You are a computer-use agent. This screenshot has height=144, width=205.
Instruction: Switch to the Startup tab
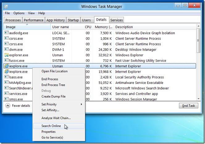[x=73, y=20]
